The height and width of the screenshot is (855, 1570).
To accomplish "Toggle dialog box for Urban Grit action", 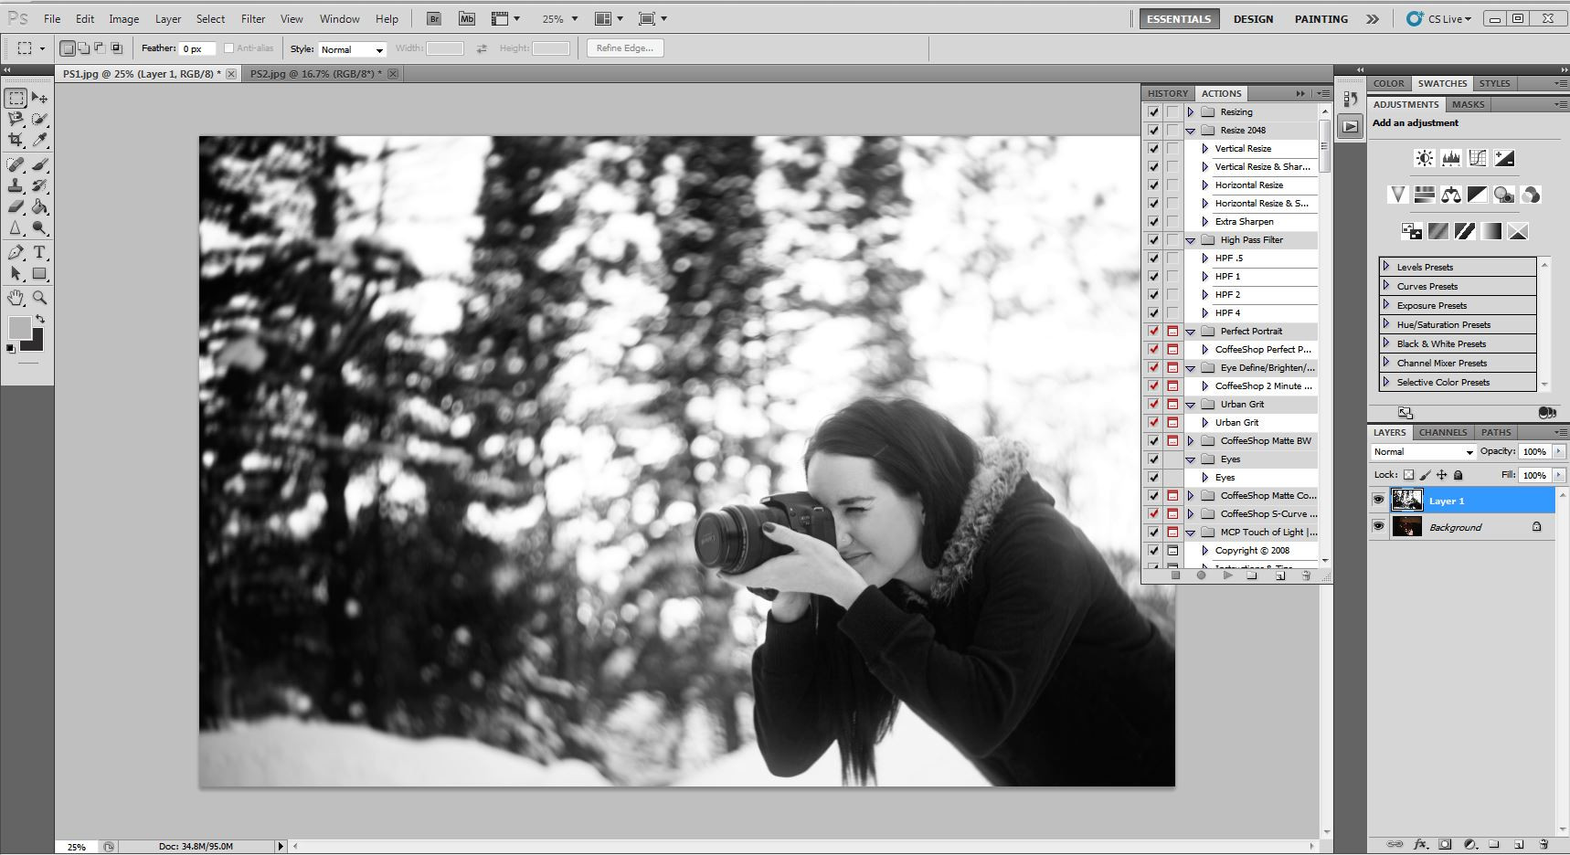I will point(1172,422).
